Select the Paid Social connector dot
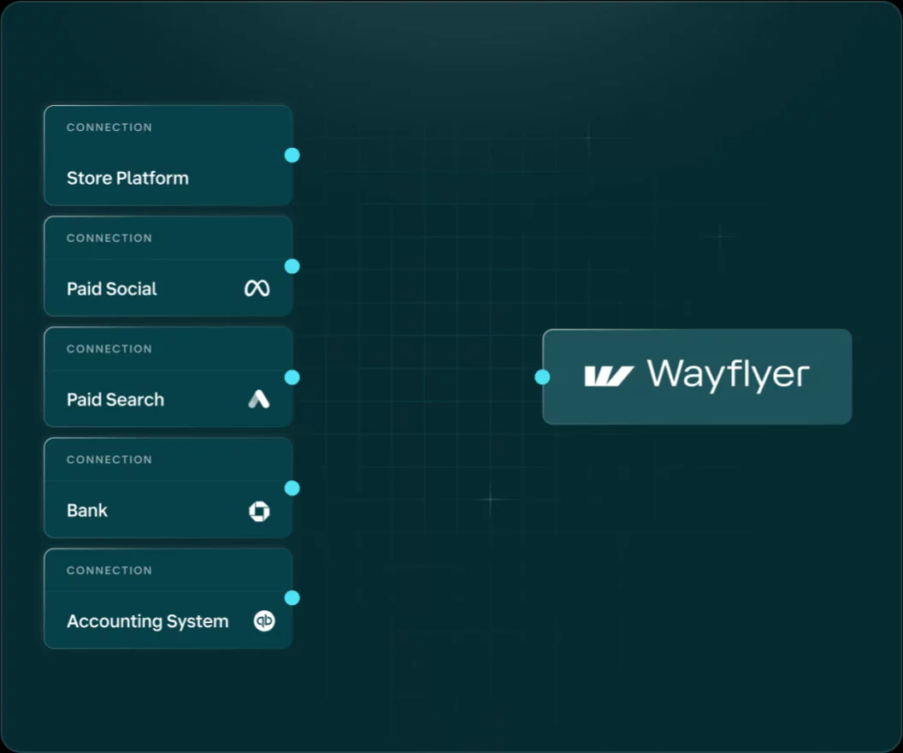The width and height of the screenshot is (903, 753). tap(292, 266)
